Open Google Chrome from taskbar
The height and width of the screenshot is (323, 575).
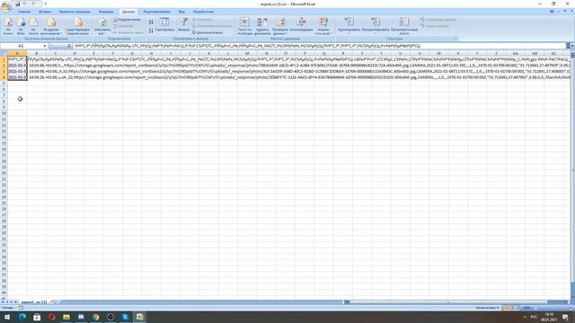pyautogui.click(x=96, y=317)
